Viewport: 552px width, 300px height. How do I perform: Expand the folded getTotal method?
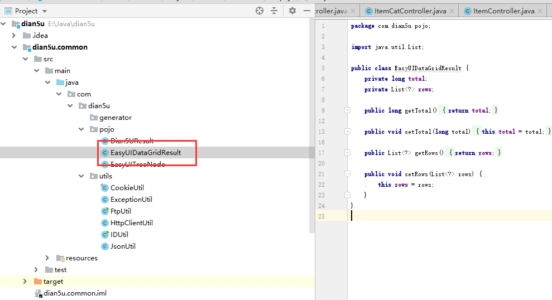(347, 110)
